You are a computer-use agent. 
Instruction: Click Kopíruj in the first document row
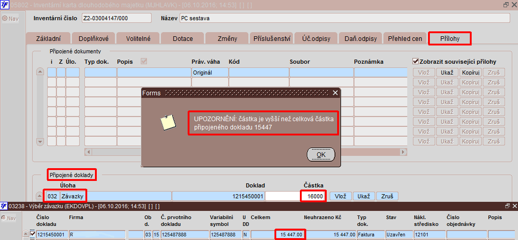coord(470,72)
